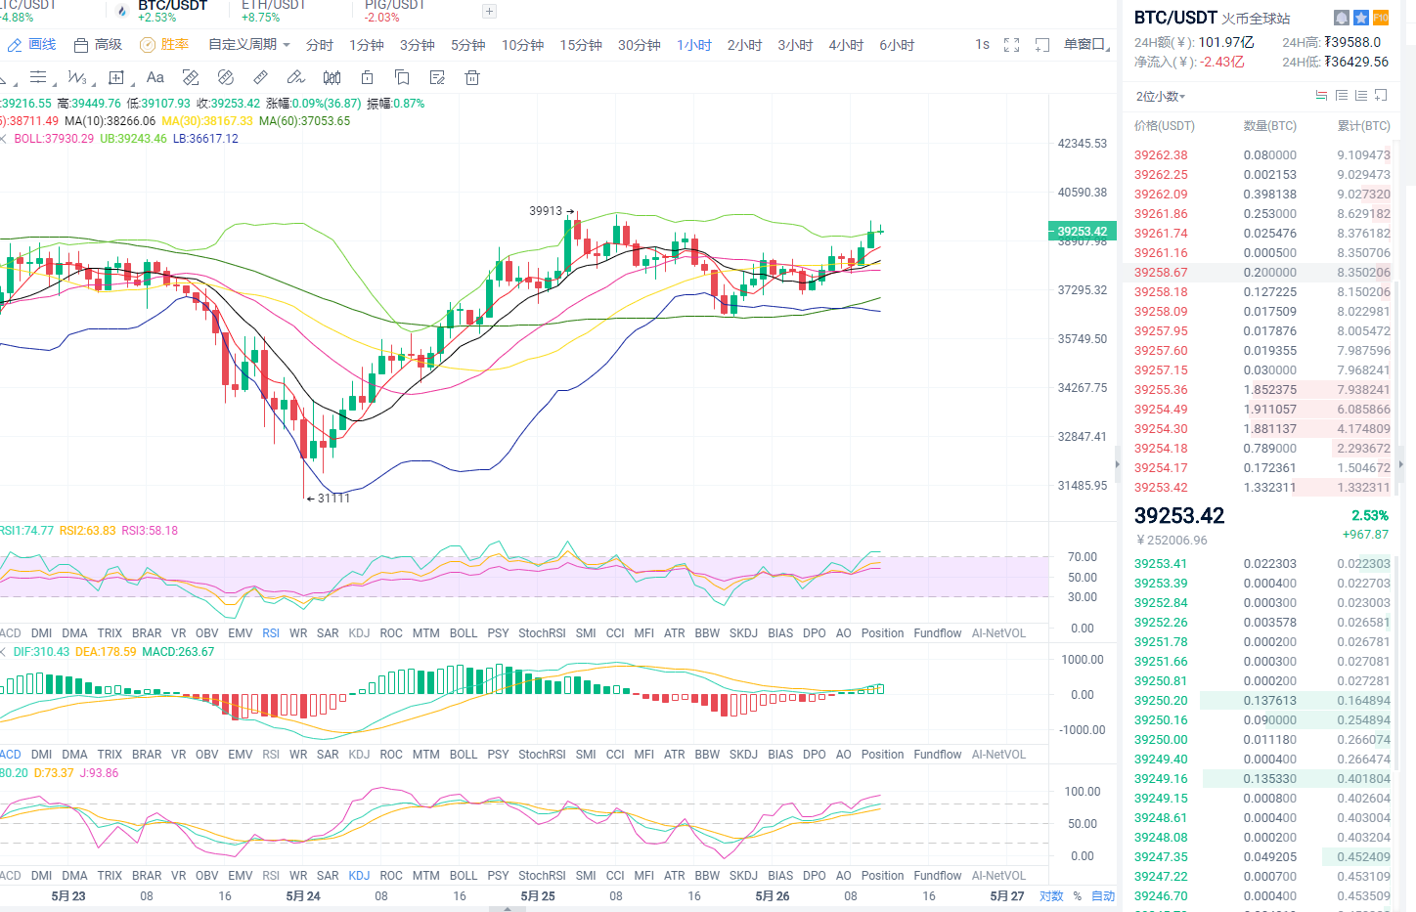Select the Aa text annotation tool

(x=155, y=77)
